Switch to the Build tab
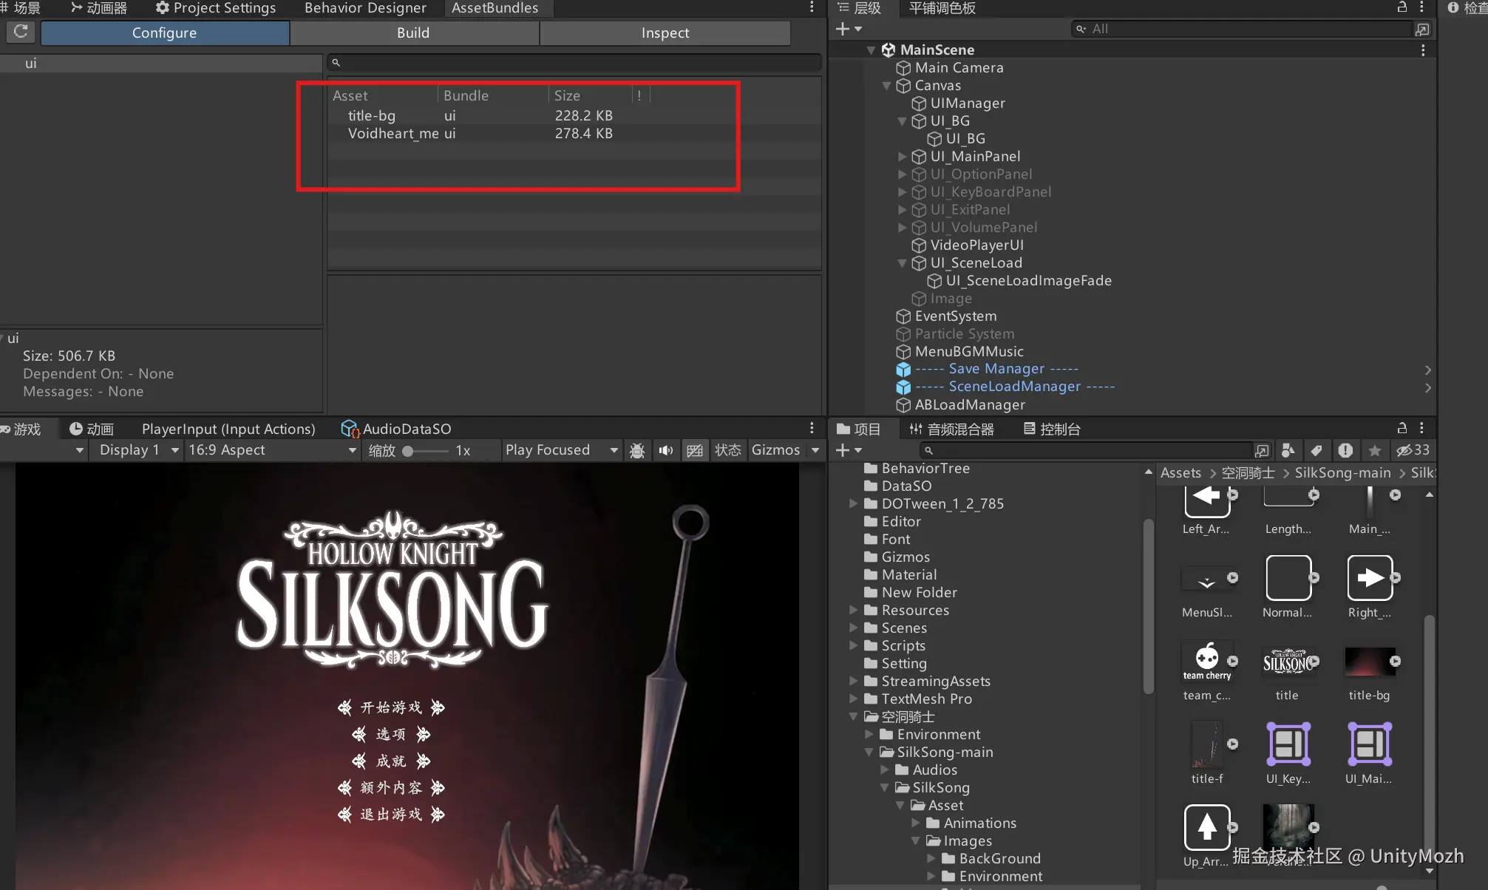This screenshot has height=890, width=1488. tap(413, 33)
